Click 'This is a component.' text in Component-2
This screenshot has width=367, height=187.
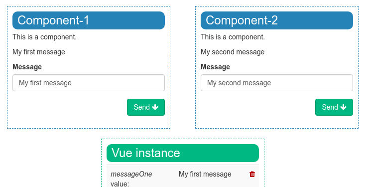pyautogui.click(x=233, y=37)
